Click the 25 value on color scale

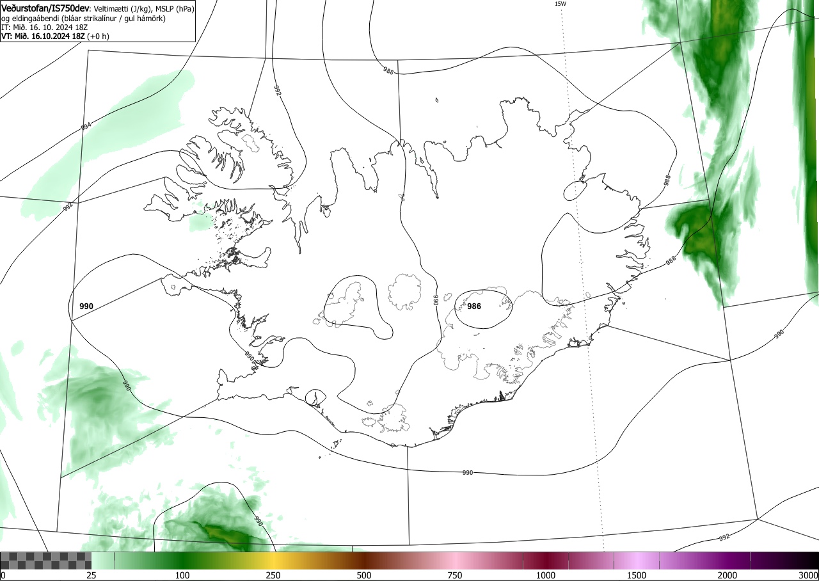(x=91, y=575)
